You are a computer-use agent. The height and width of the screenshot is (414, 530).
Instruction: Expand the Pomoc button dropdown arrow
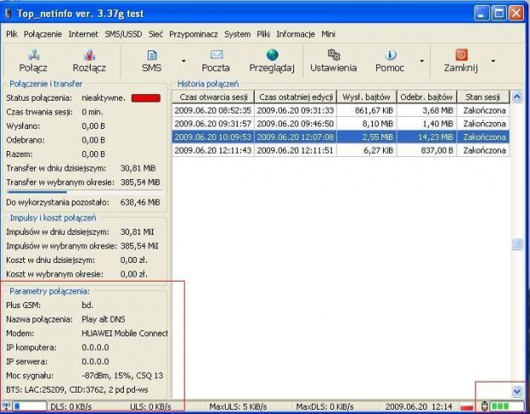click(421, 61)
